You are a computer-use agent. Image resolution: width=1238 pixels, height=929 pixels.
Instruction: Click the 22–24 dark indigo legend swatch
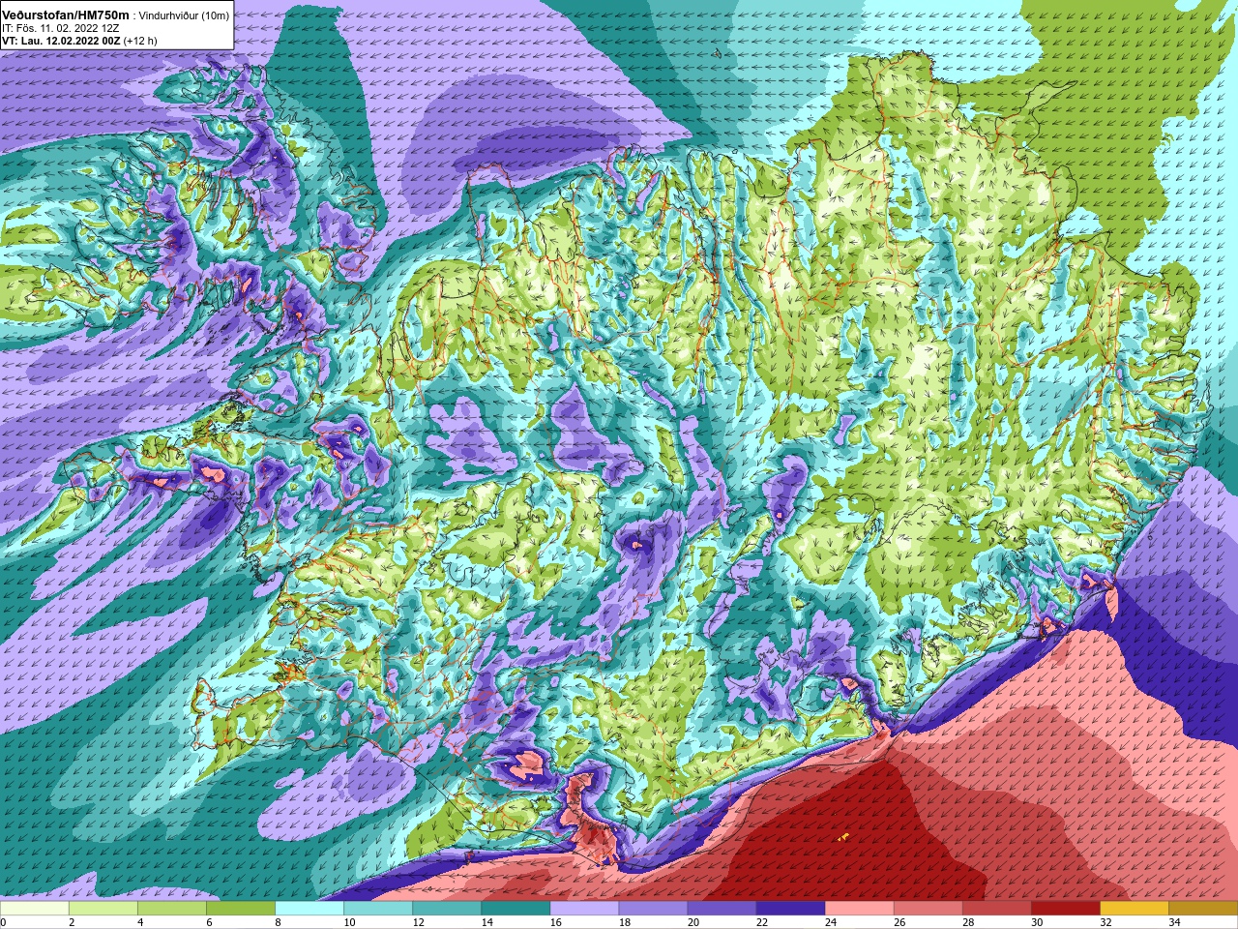790,909
